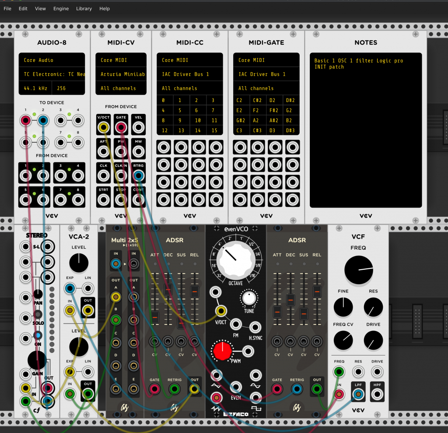Open the Library menu
The height and width of the screenshot is (433, 448).
[x=84, y=9]
